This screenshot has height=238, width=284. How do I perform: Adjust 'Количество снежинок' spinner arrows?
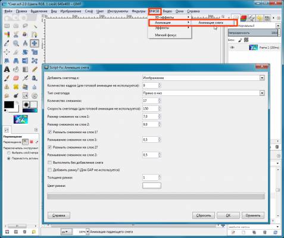(x=160, y=101)
